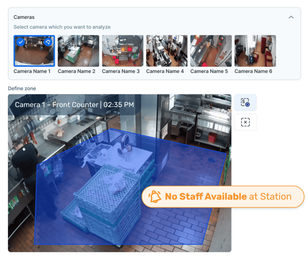Viewport: 308px width, 260px height.
Task: Click the zone polygon icon on Camera Name 1
Action: point(48,42)
